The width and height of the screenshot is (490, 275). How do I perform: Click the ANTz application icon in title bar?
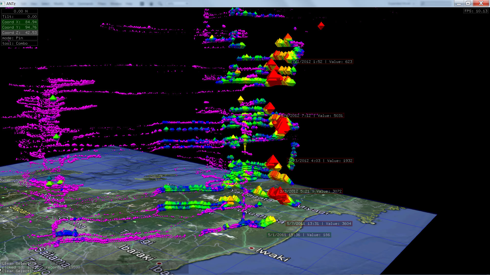coord(3,3)
